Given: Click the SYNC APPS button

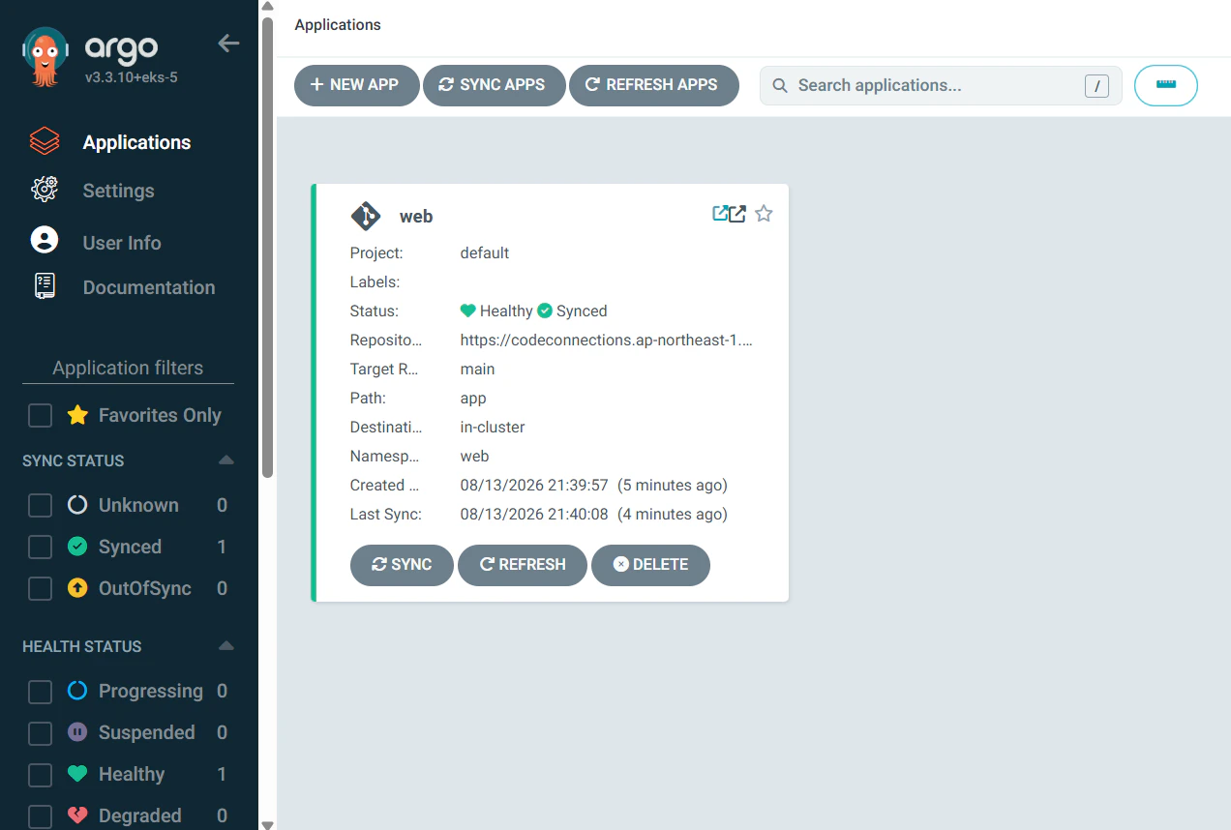Looking at the screenshot, I should tap(494, 85).
